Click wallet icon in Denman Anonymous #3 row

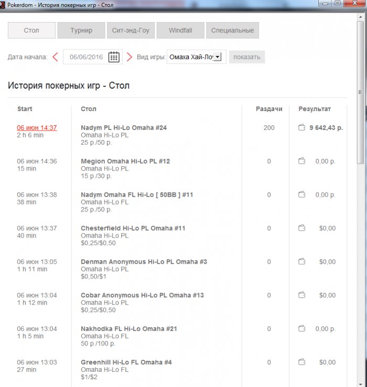pos(301,262)
